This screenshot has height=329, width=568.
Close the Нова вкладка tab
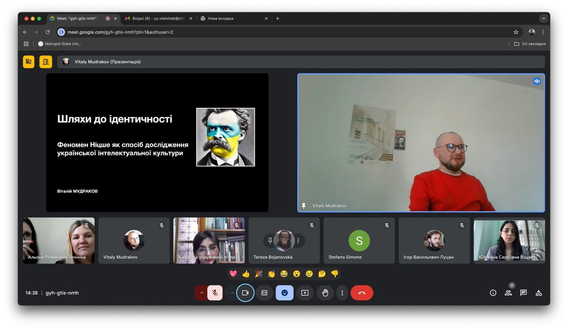pyautogui.click(x=266, y=19)
